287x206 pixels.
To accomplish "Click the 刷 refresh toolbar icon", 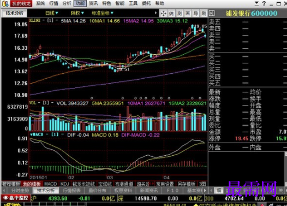I will click(x=204, y=13).
